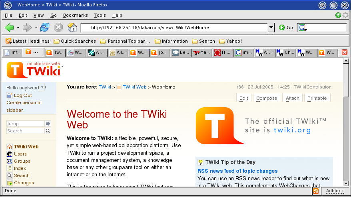The height and width of the screenshot is (197, 351).
Task: Switch to the Jo... tab
Action: click(x=160, y=53)
